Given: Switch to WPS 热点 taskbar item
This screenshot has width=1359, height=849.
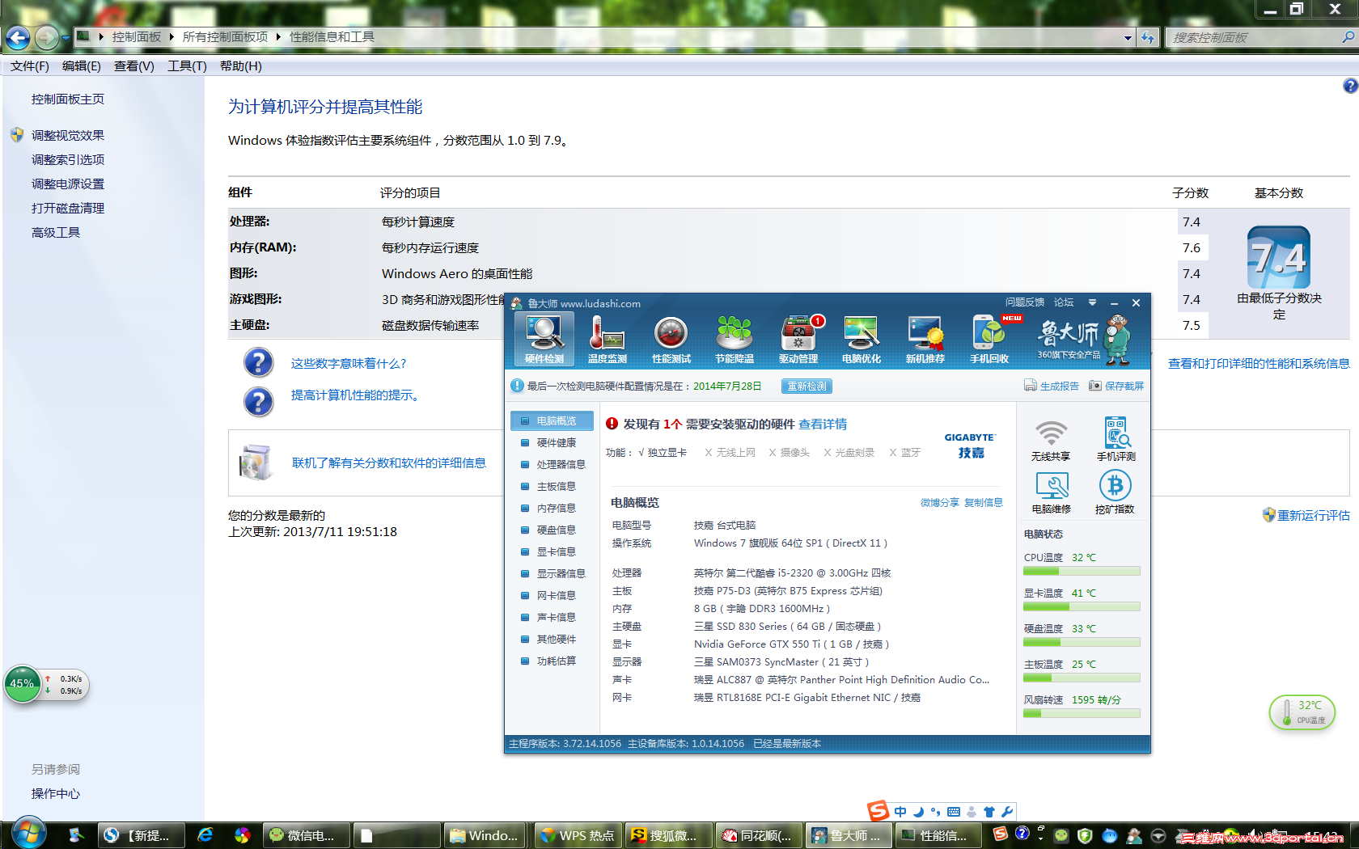Looking at the screenshot, I should (578, 835).
